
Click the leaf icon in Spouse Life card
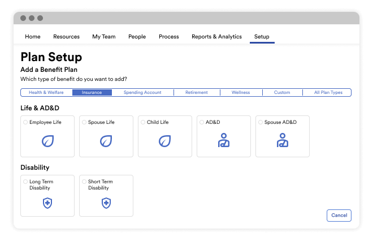[106, 141]
